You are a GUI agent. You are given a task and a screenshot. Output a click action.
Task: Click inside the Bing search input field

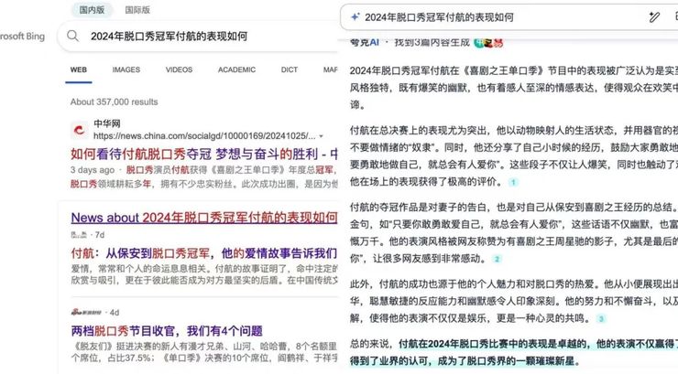(202, 37)
